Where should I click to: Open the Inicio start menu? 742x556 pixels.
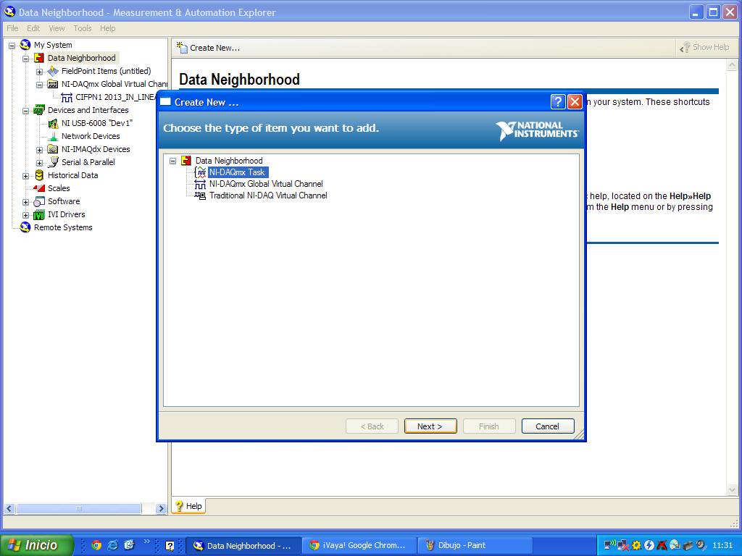click(36, 545)
